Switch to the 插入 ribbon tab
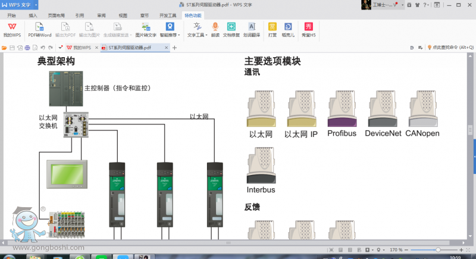 33,15
